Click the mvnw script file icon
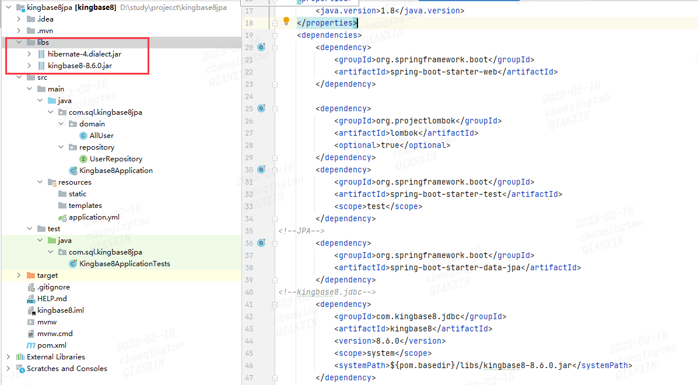698x385 pixels. [31, 322]
